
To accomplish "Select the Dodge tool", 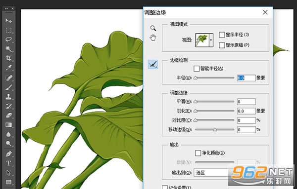I will click(x=8, y=143).
